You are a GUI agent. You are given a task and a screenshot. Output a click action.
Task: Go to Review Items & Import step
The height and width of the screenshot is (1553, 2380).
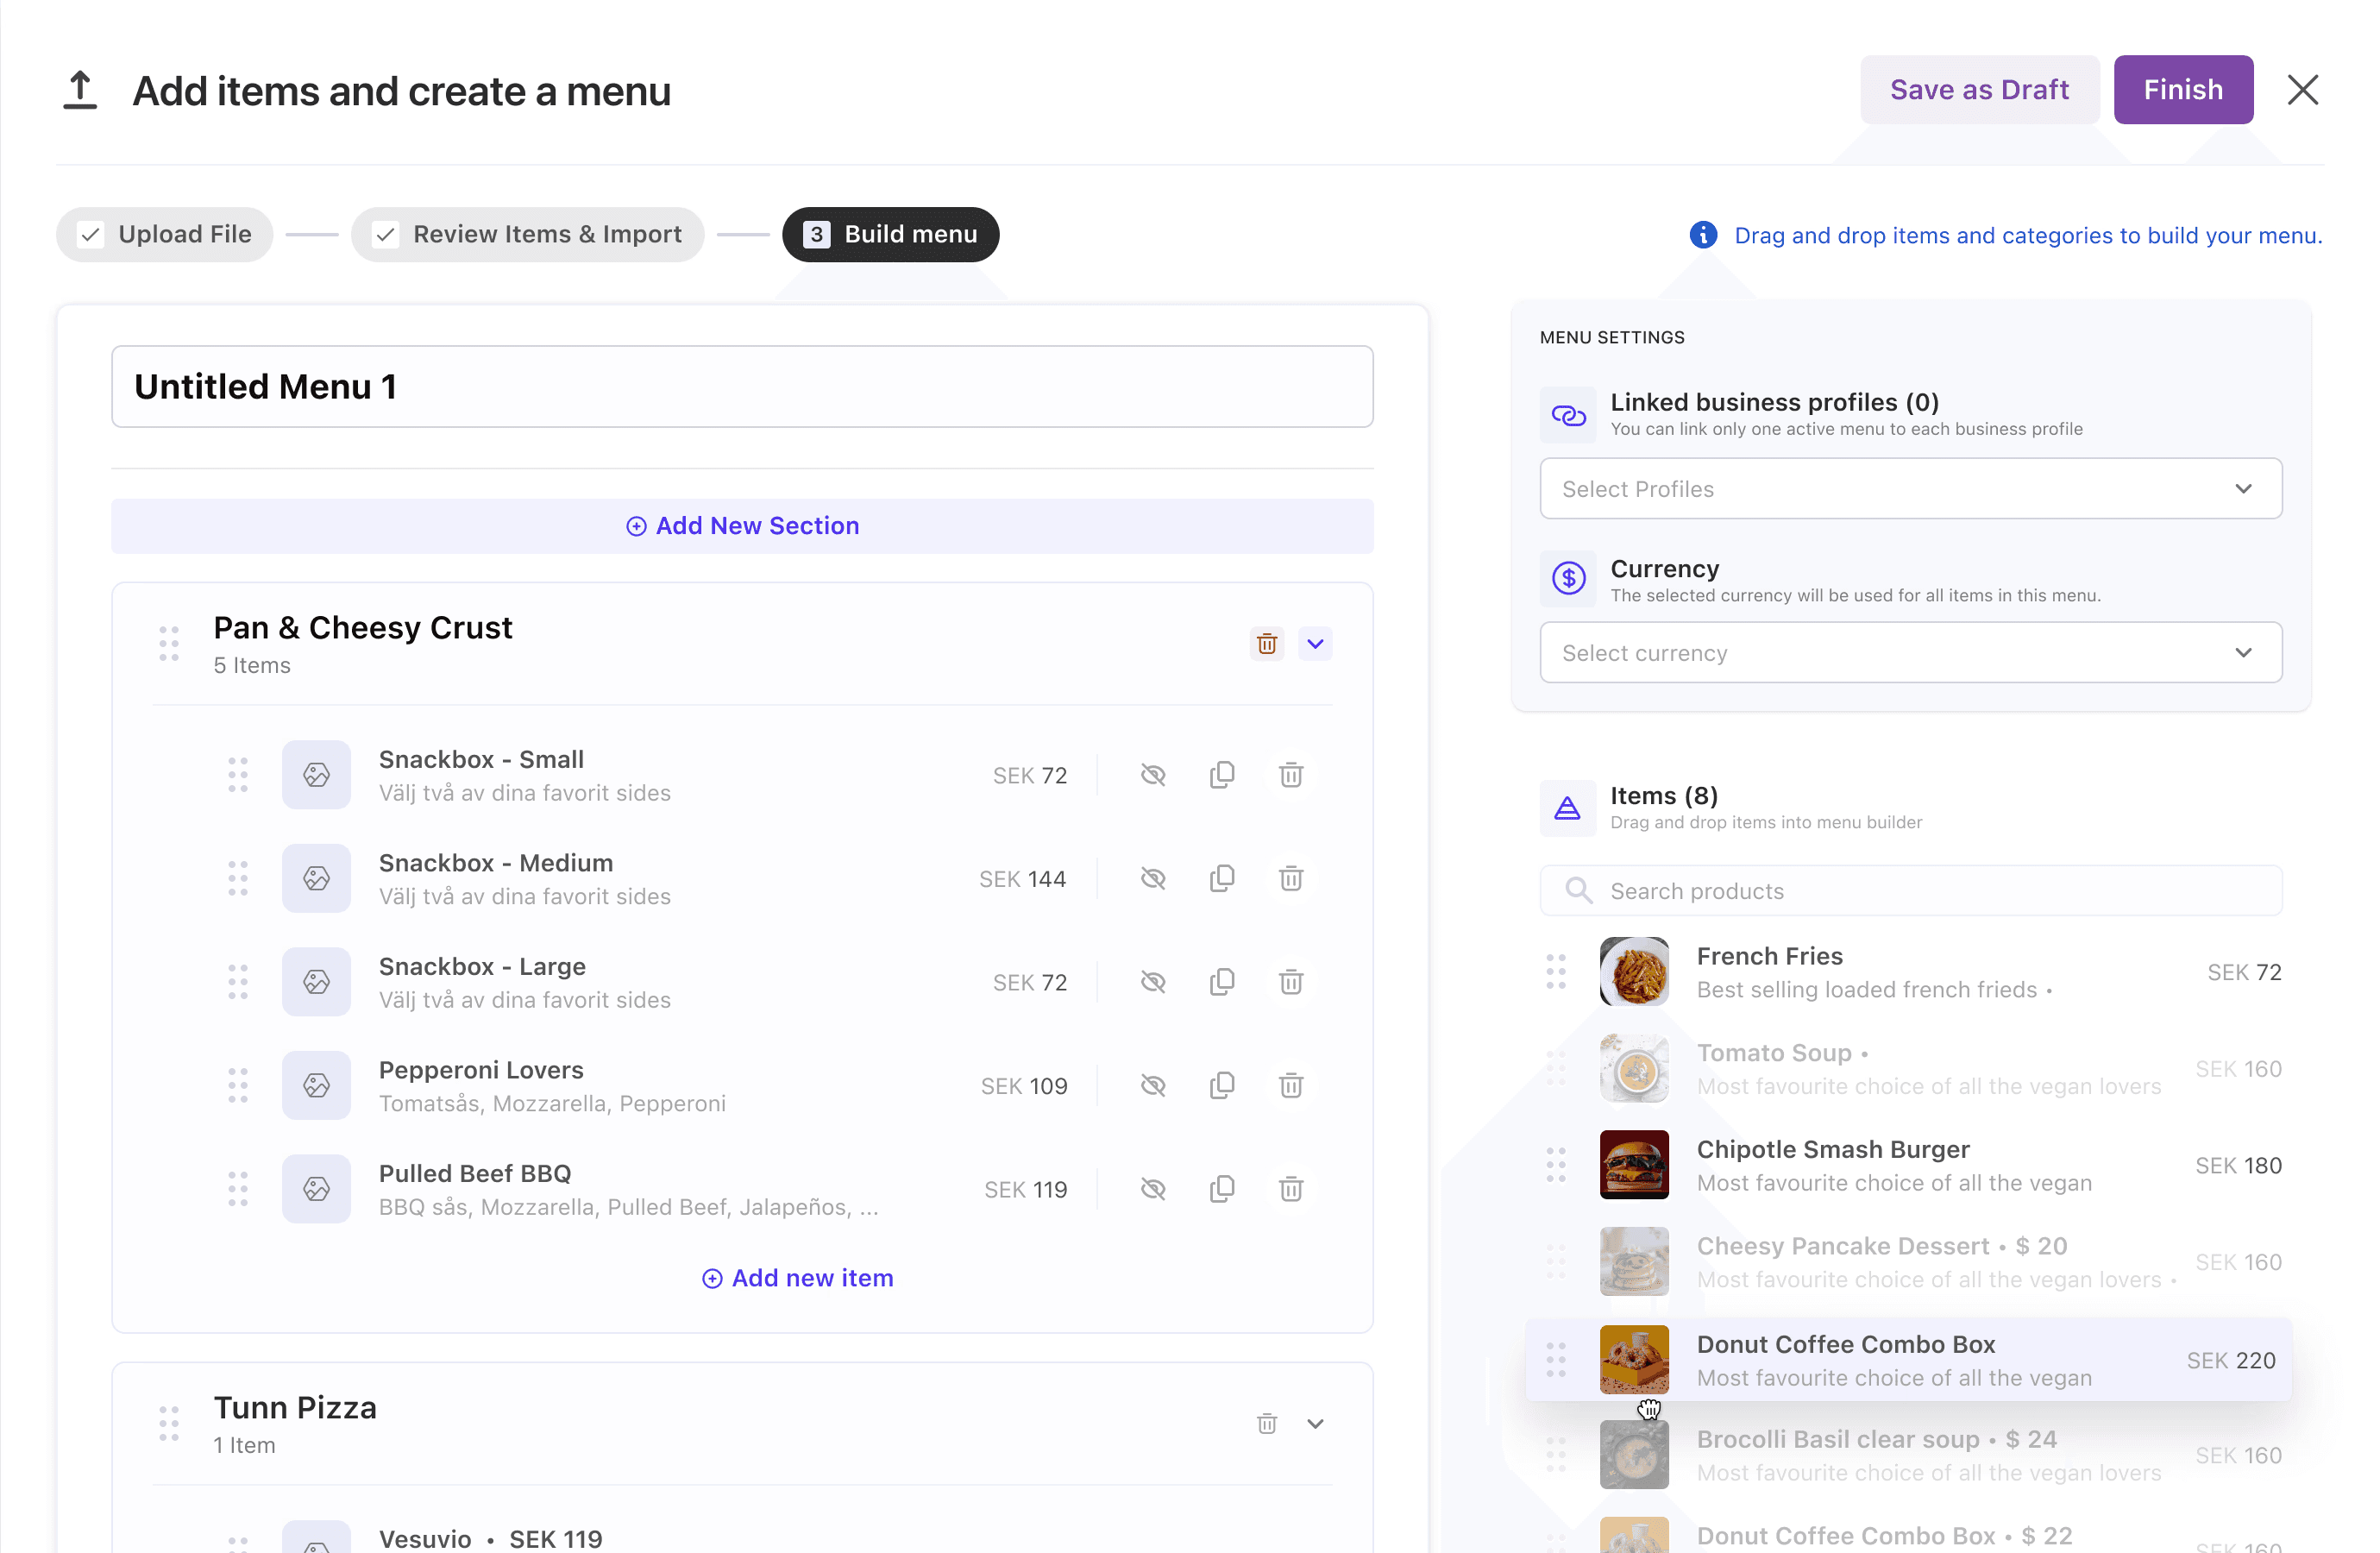coord(527,235)
